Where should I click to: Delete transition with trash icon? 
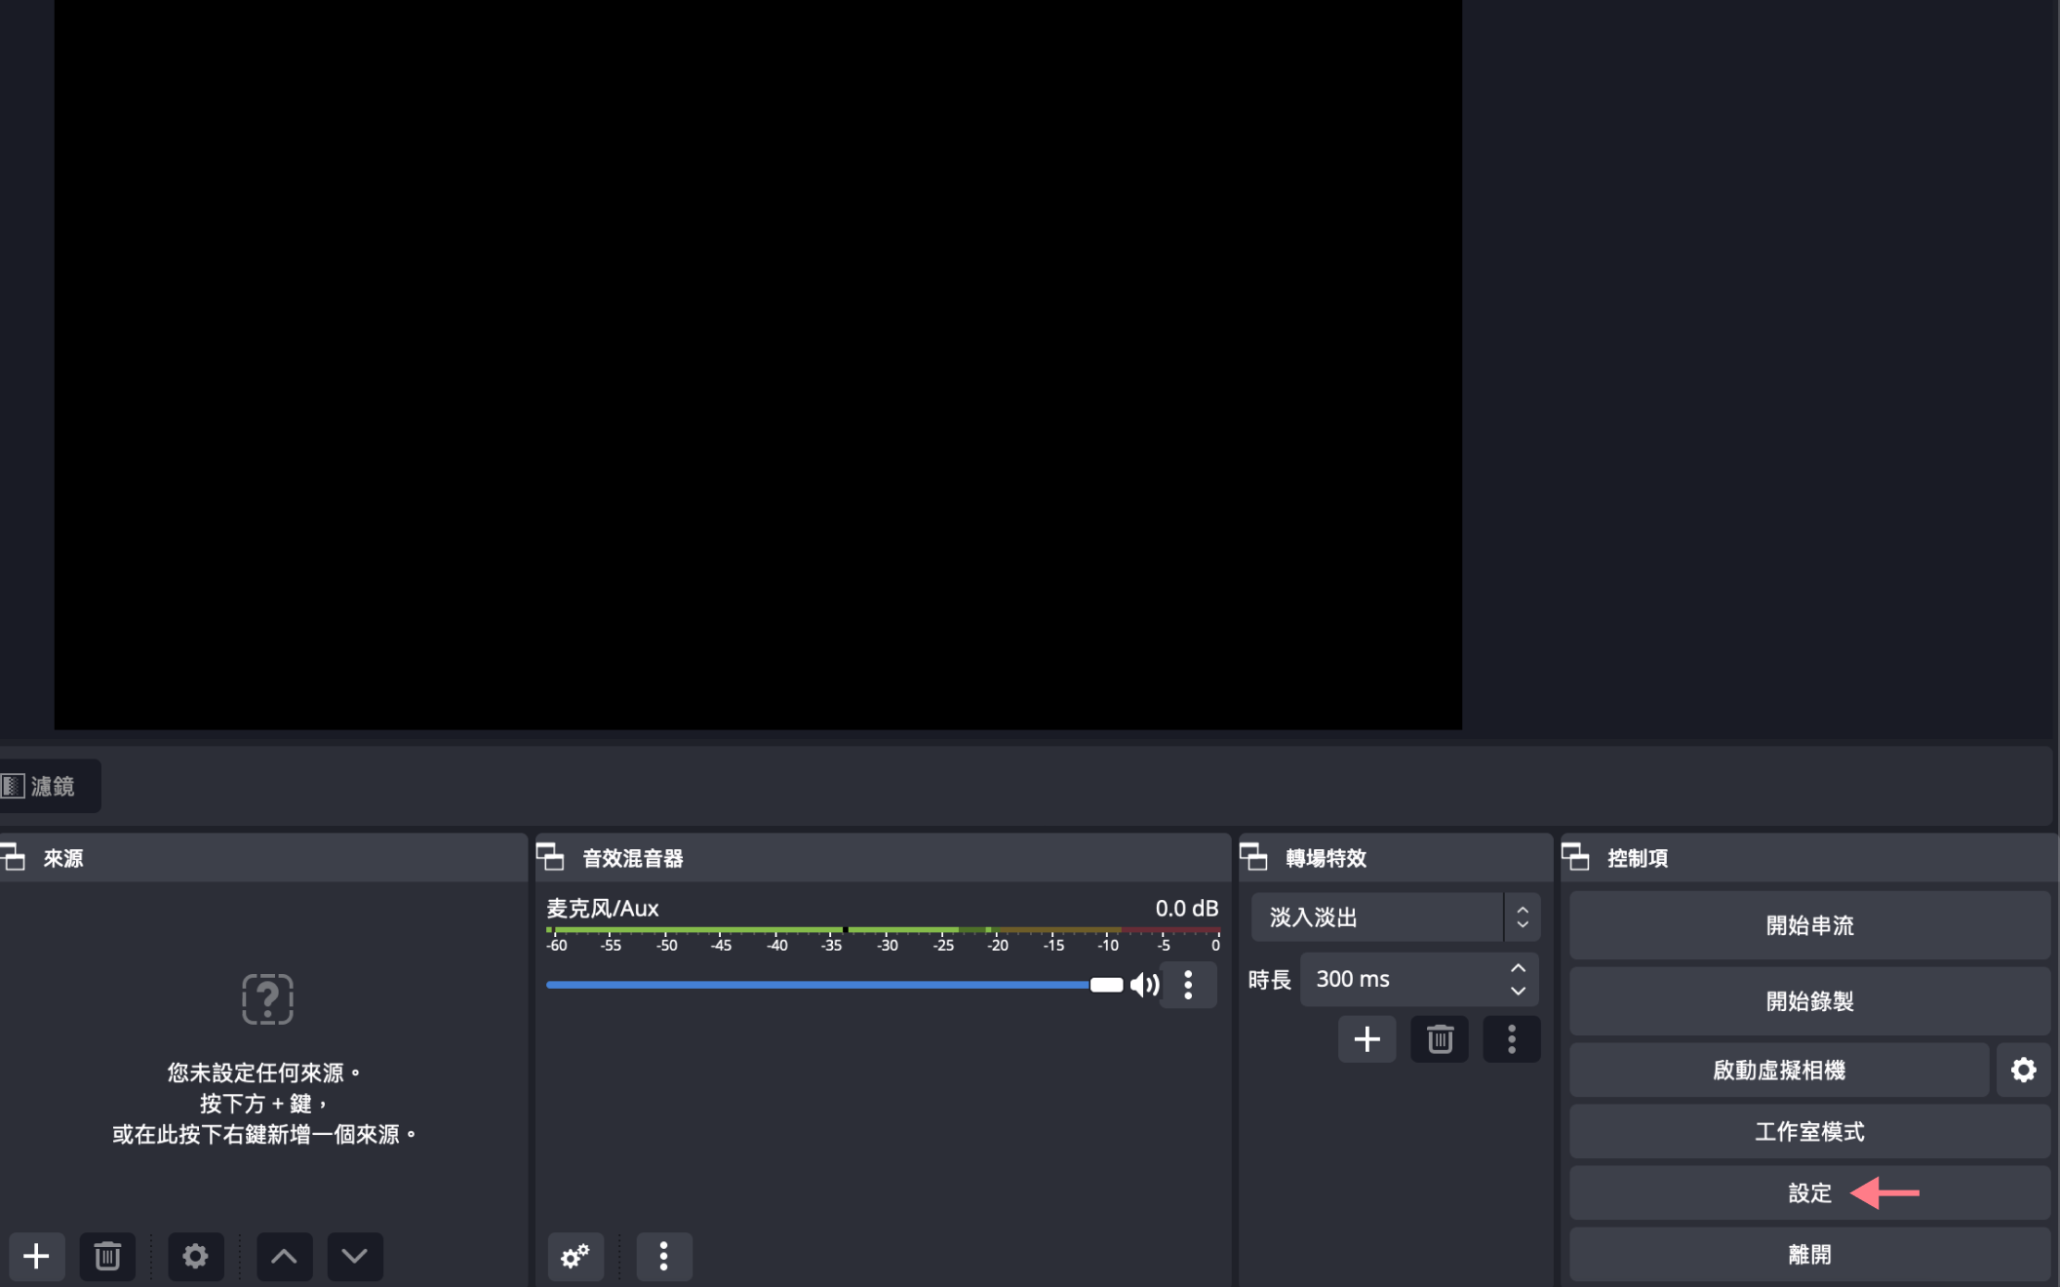pos(1440,1039)
